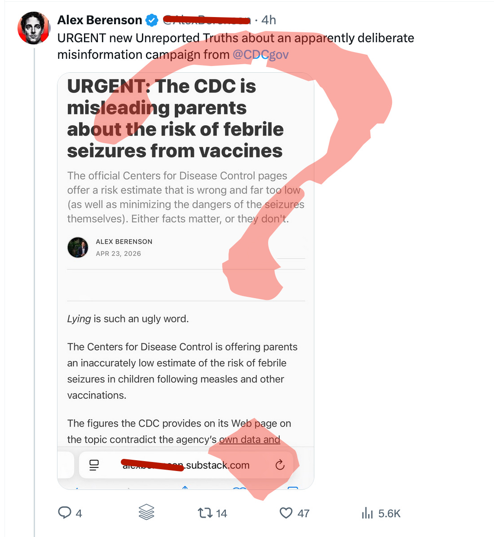The image size is (494, 537).
Task: Click the reply count showing 4
Action: [78, 513]
